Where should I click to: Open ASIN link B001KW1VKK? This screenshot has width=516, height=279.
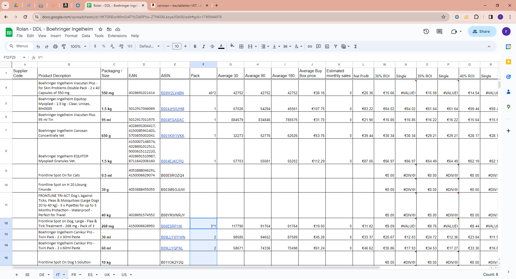click(173, 136)
